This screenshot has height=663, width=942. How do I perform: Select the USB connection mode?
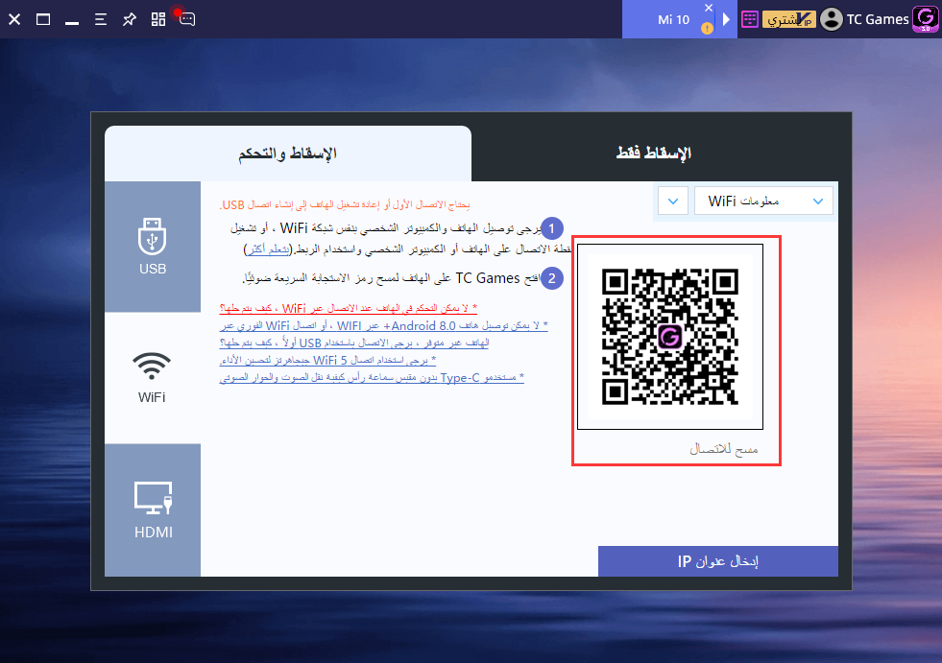[153, 247]
